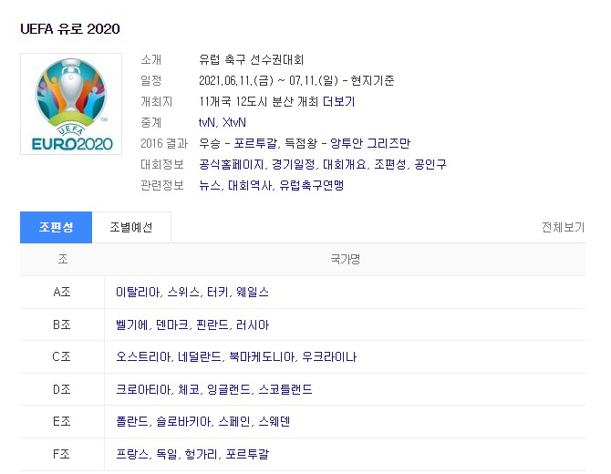Open the 경기일정 link
Image resolution: width=611 pixels, height=474 pixels.
[293, 164]
